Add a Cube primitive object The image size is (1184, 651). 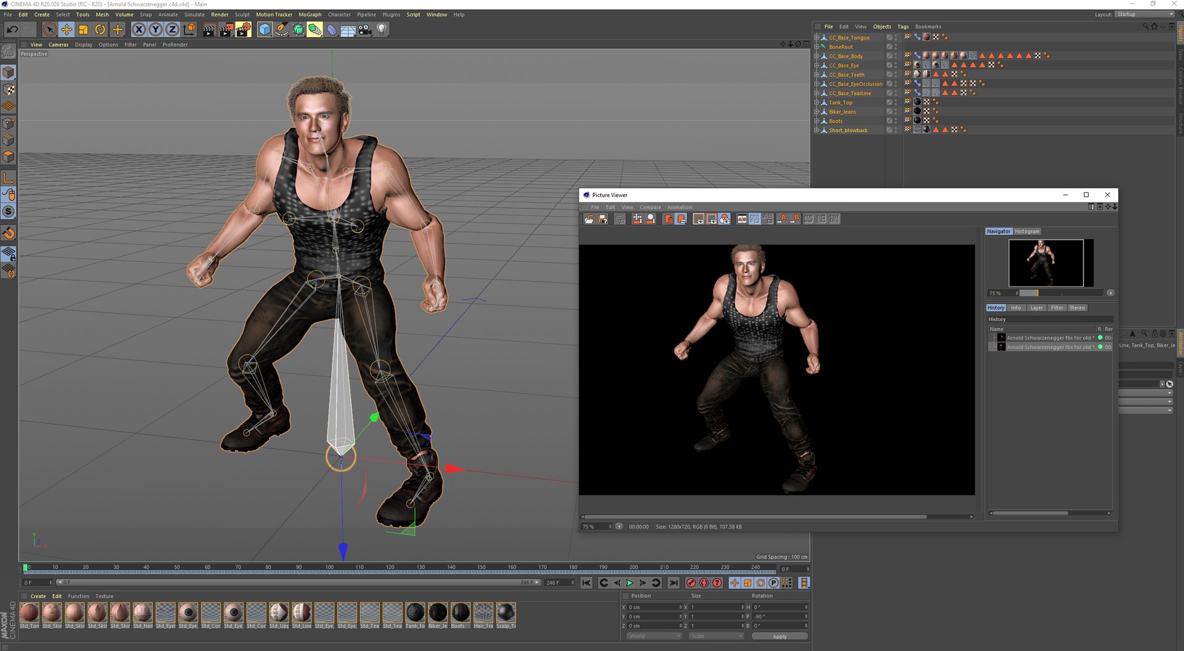click(x=265, y=29)
